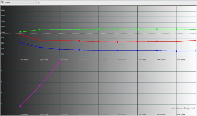Select green data point at 10% White
The image size is (197, 116).
coord(20,32)
